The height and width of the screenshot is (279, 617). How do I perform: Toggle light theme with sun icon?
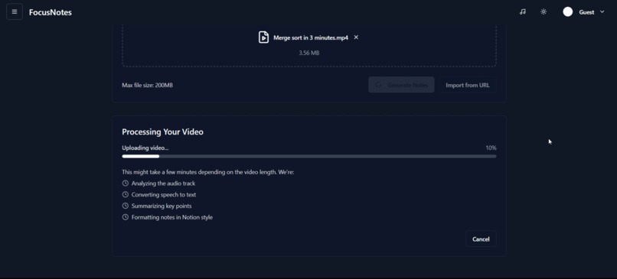pos(544,11)
